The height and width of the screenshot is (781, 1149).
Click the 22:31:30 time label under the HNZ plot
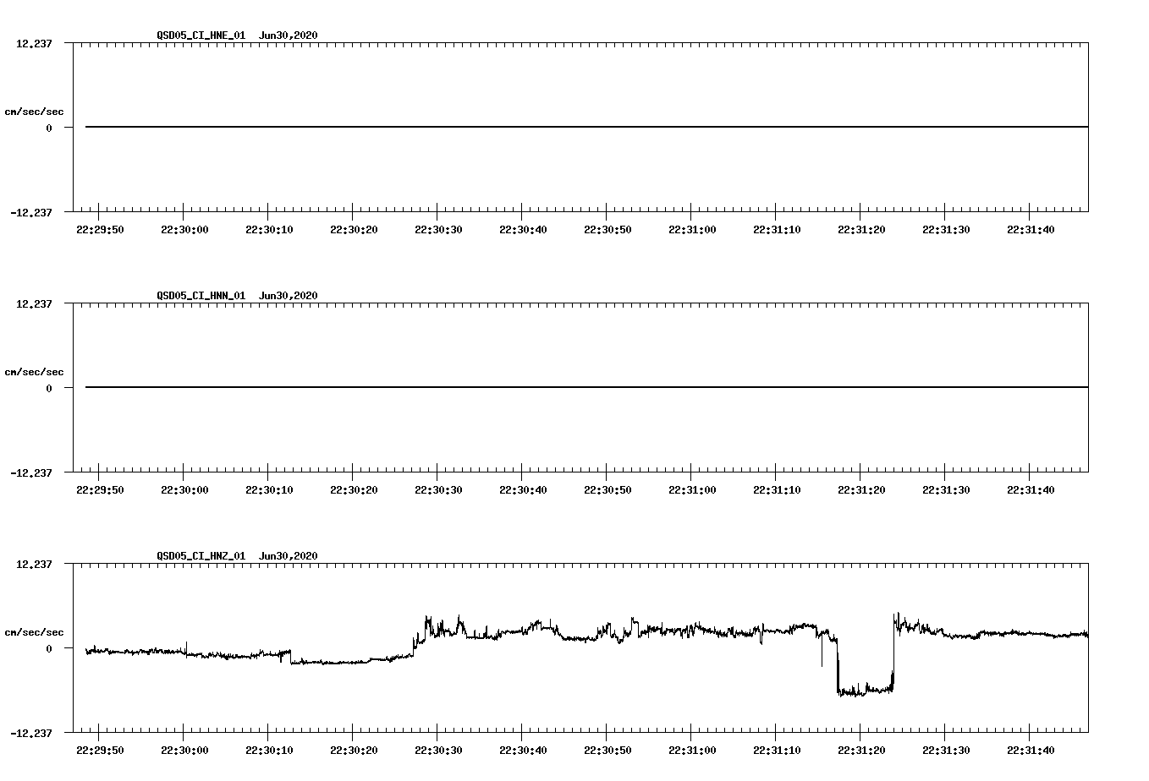click(946, 751)
